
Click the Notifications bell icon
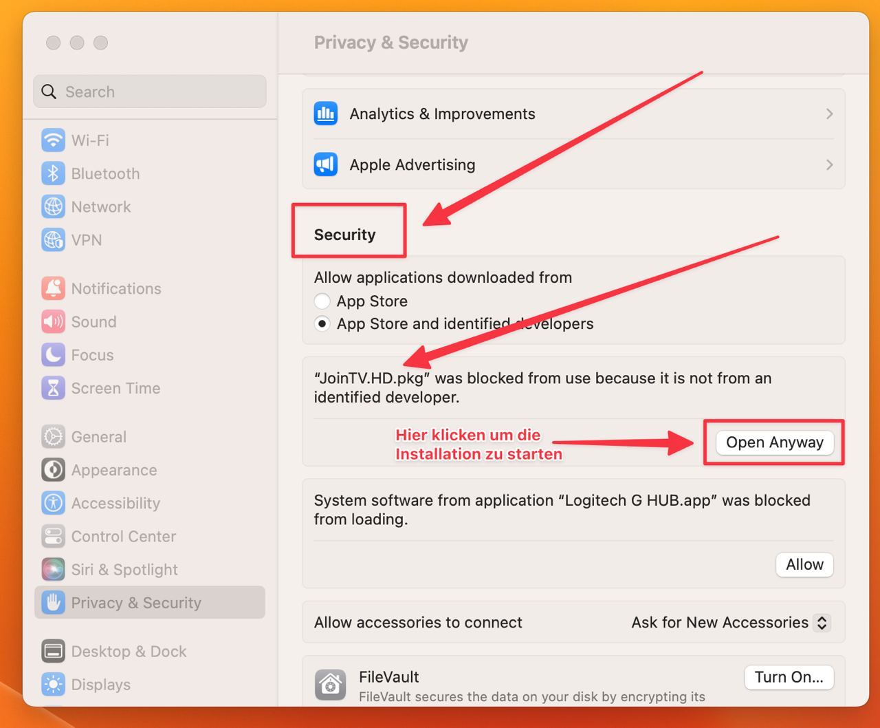[x=53, y=288]
